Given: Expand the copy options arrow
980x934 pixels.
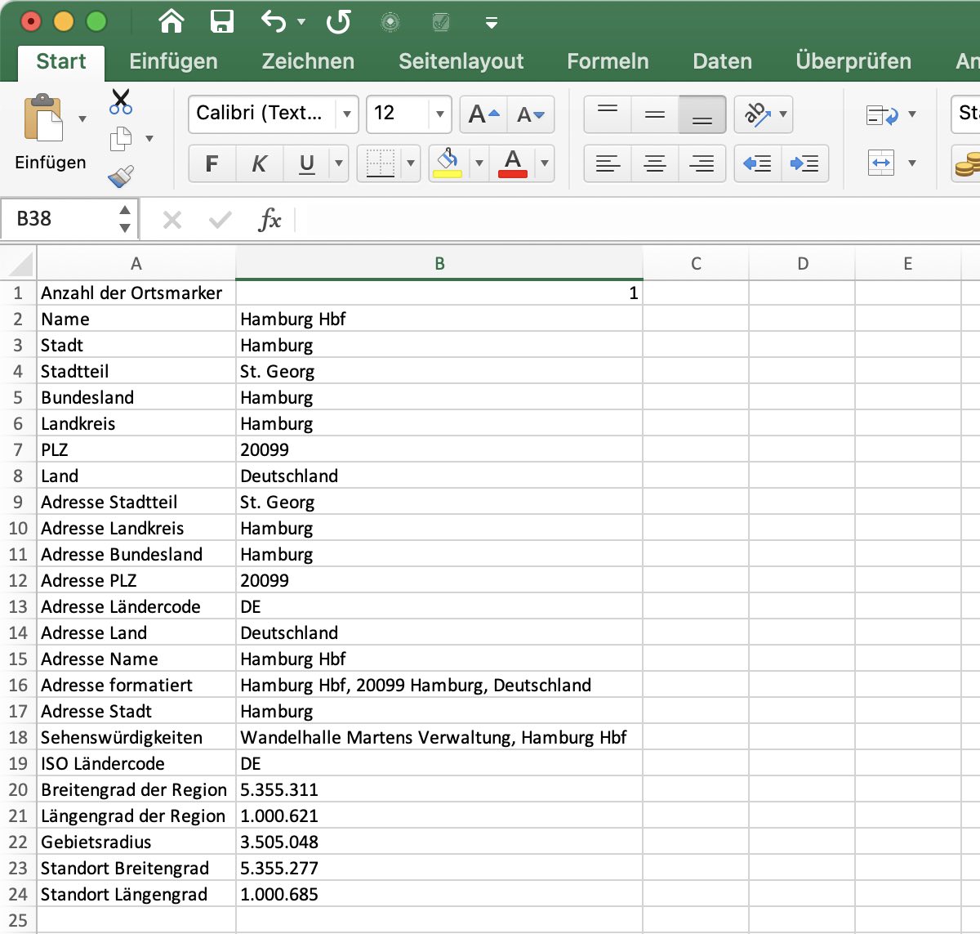Looking at the screenshot, I should [149, 139].
